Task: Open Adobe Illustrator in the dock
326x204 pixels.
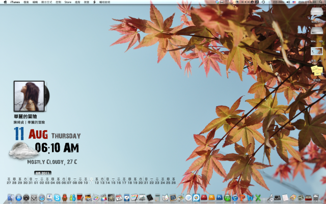Action: (x=211, y=197)
